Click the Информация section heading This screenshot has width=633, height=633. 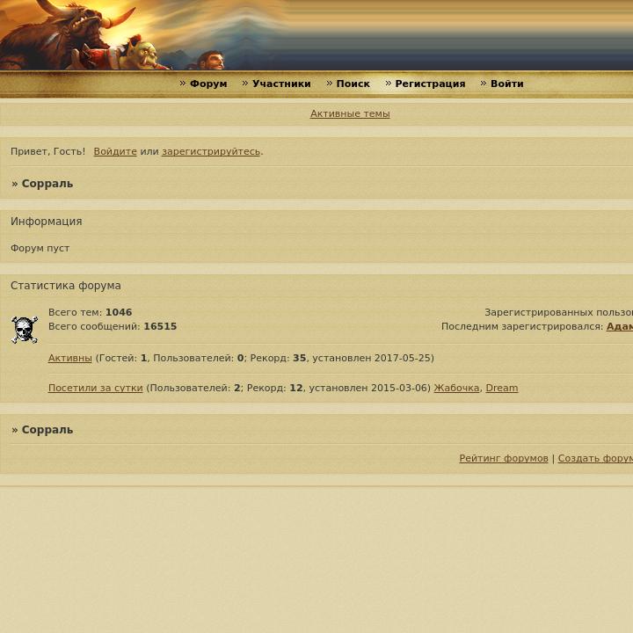[x=47, y=222]
